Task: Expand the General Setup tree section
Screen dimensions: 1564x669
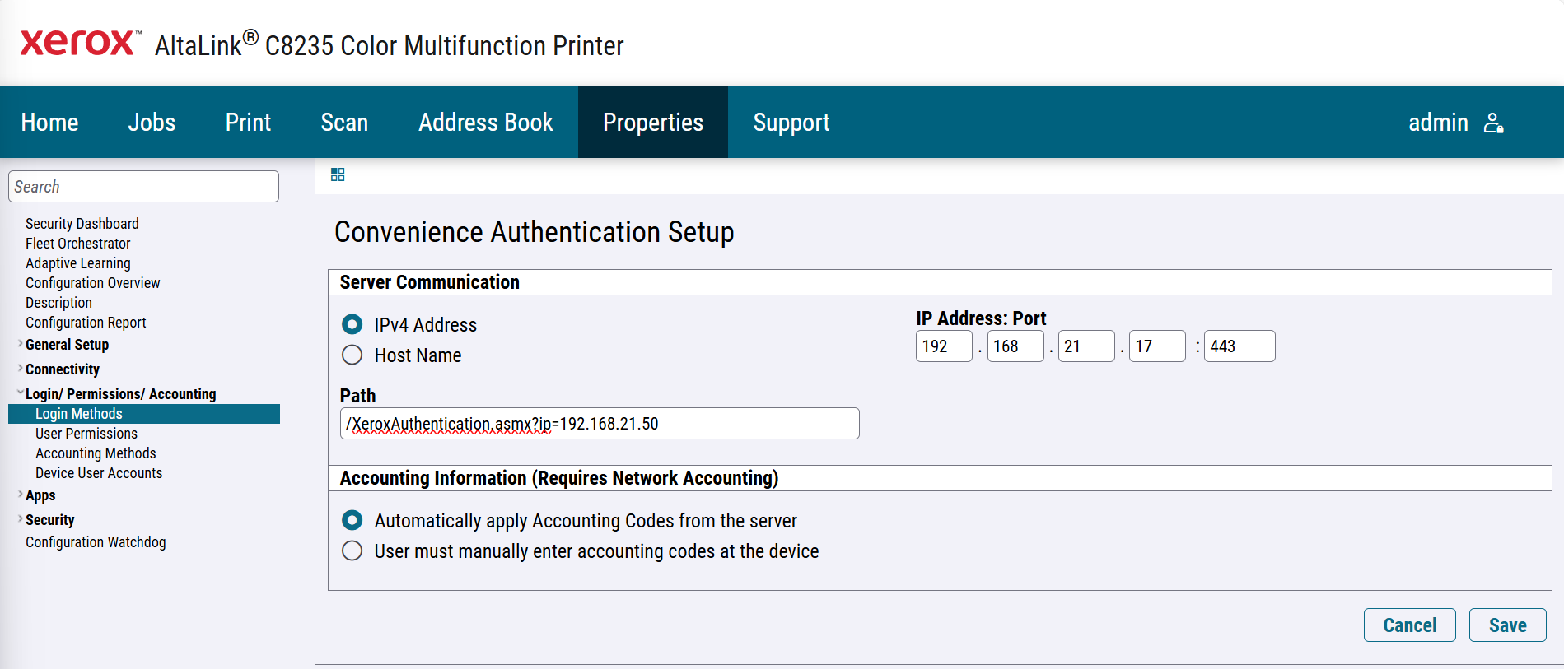Action: point(21,344)
